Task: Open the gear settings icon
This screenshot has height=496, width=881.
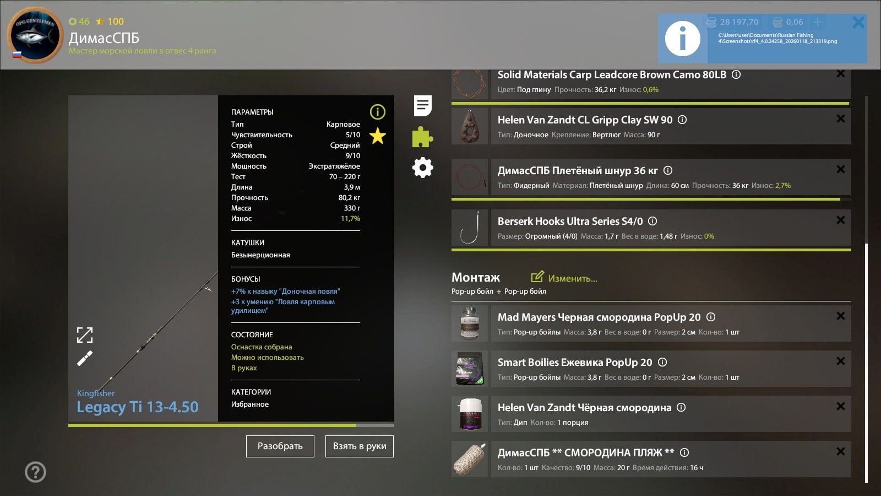Action: point(422,168)
